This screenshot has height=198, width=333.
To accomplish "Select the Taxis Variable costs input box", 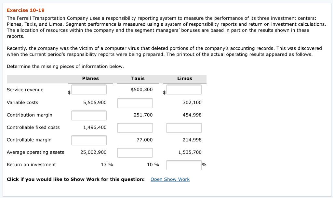I will coord(135,103).
